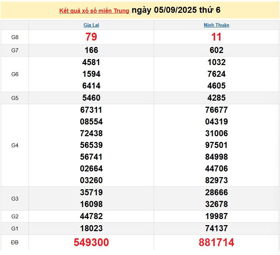Click the ĐB row label
Image resolution: width=280 pixels, height=255 pixels.
pyautogui.click(x=15, y=243)
